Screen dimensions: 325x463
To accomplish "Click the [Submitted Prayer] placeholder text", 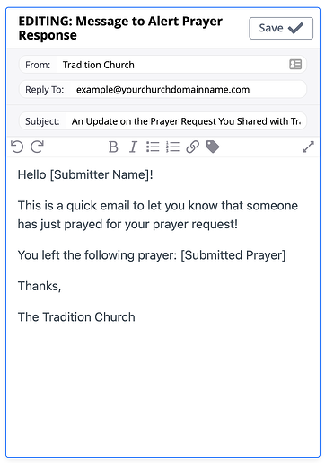I will point(233,255).
